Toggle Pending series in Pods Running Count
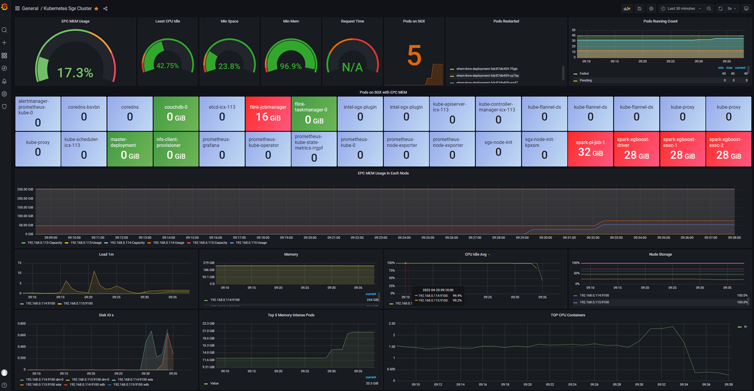The image size is (754, 391). 585,80
